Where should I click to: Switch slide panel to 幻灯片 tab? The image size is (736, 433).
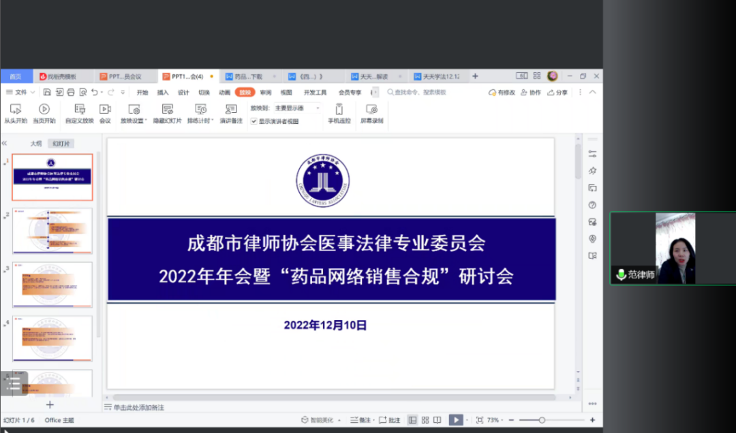[x=61, y=144]
